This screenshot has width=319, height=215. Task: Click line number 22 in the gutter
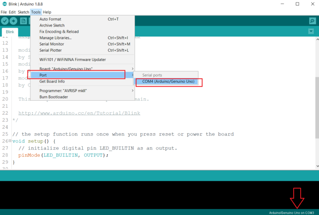point(5,113)
